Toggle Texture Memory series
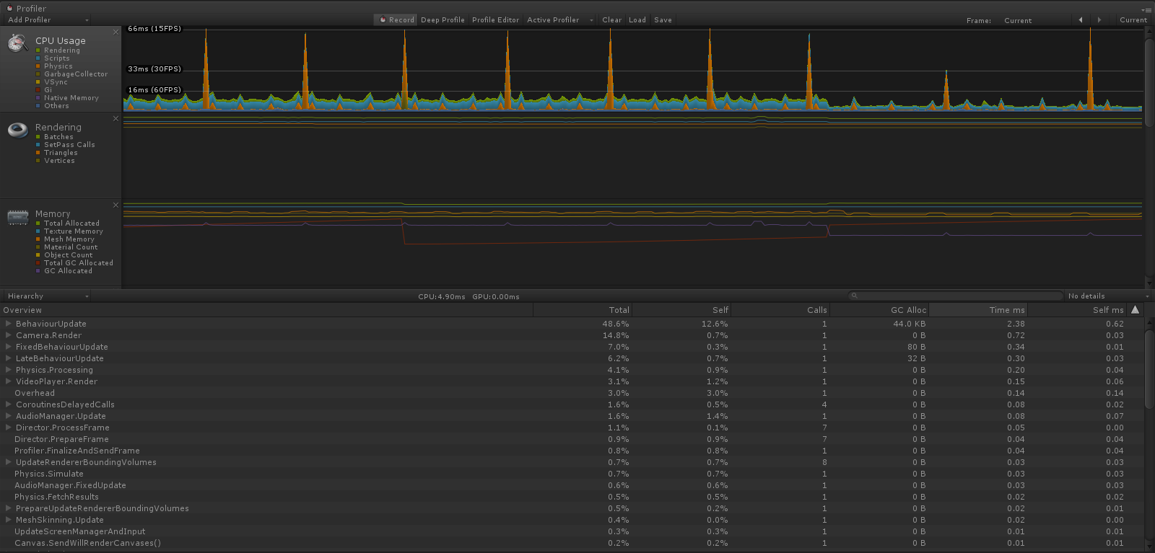1155x553 pixels. [38, 231]
